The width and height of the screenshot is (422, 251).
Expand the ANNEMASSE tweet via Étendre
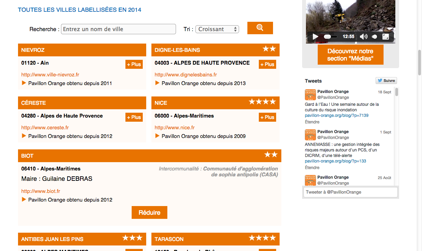(312, 168)
